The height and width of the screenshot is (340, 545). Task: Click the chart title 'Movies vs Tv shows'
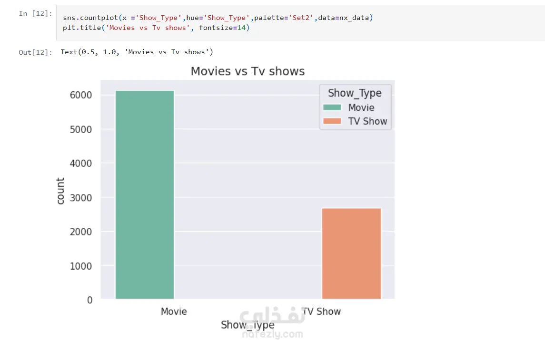[x=248, y=71]
